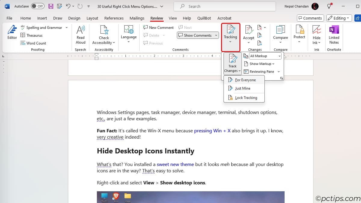Viewport: 361px width, 203px height.
Task: Open the Show Markup dropdown
Action: tap(260, 64)
